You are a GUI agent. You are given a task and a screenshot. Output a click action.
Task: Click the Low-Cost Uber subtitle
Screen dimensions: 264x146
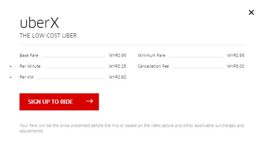click(x=48, y=36)
